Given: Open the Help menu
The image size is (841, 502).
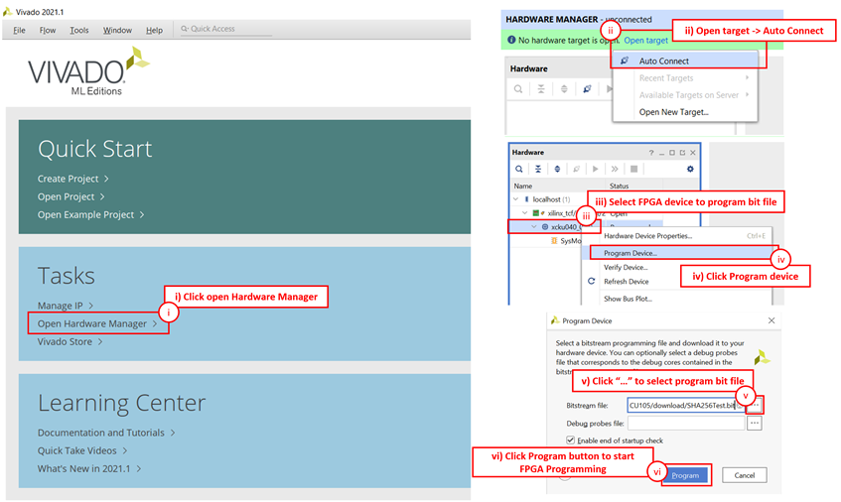Looking at the screenshot, I should [154, 30].
